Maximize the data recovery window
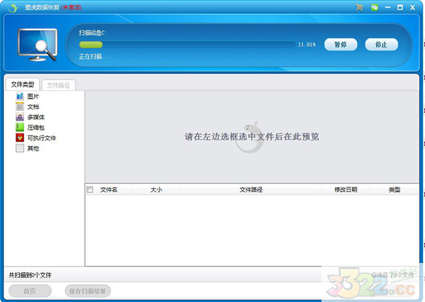Viewport: 425px width, 302px height. tap(400, 8)
